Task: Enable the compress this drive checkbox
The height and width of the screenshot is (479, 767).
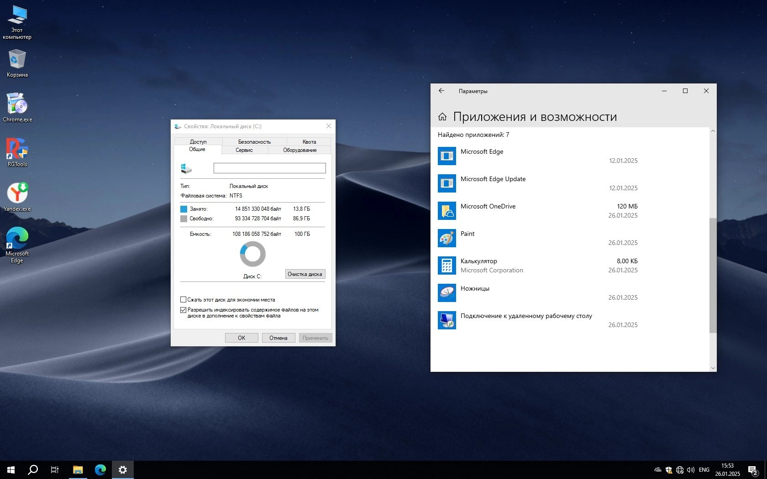Action: pos(183,300)
